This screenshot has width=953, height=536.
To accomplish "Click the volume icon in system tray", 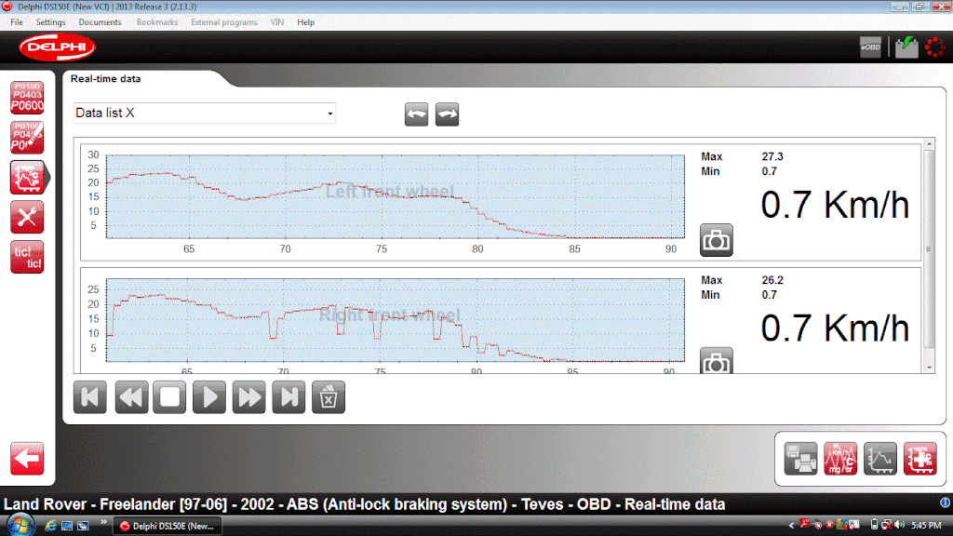I will click(900, 525).
